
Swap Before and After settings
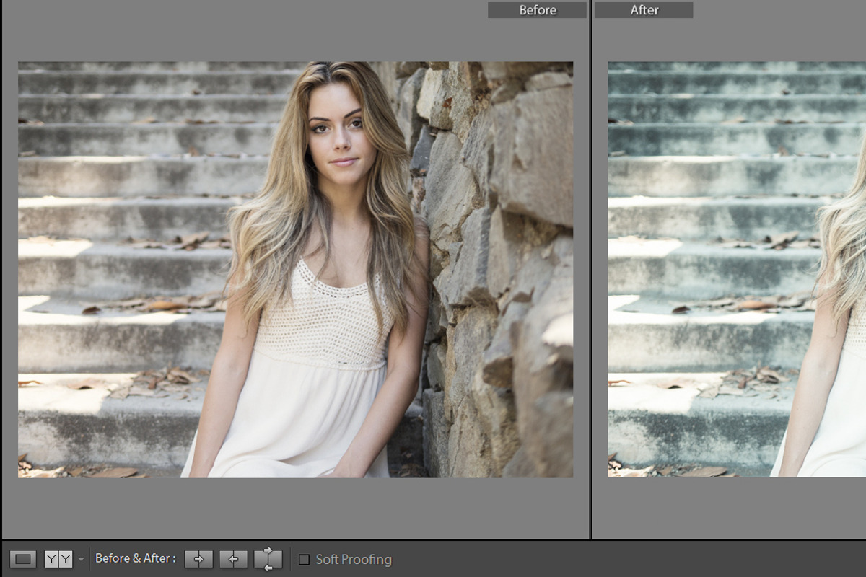pyautogui.click(x=268, y=559)
